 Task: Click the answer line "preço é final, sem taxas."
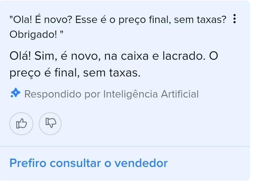75,72
